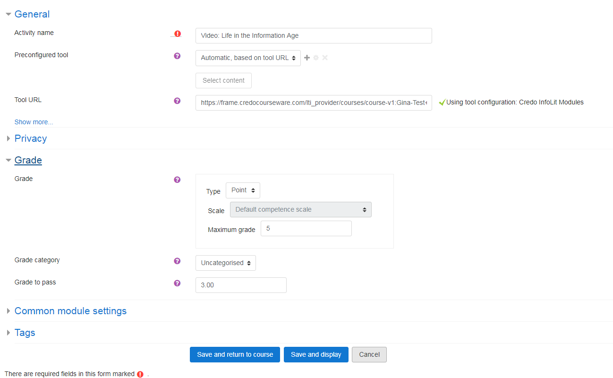This screenshot has height=378, width=613.
Task: Focus the Tool URL input field
Action: 314,103
